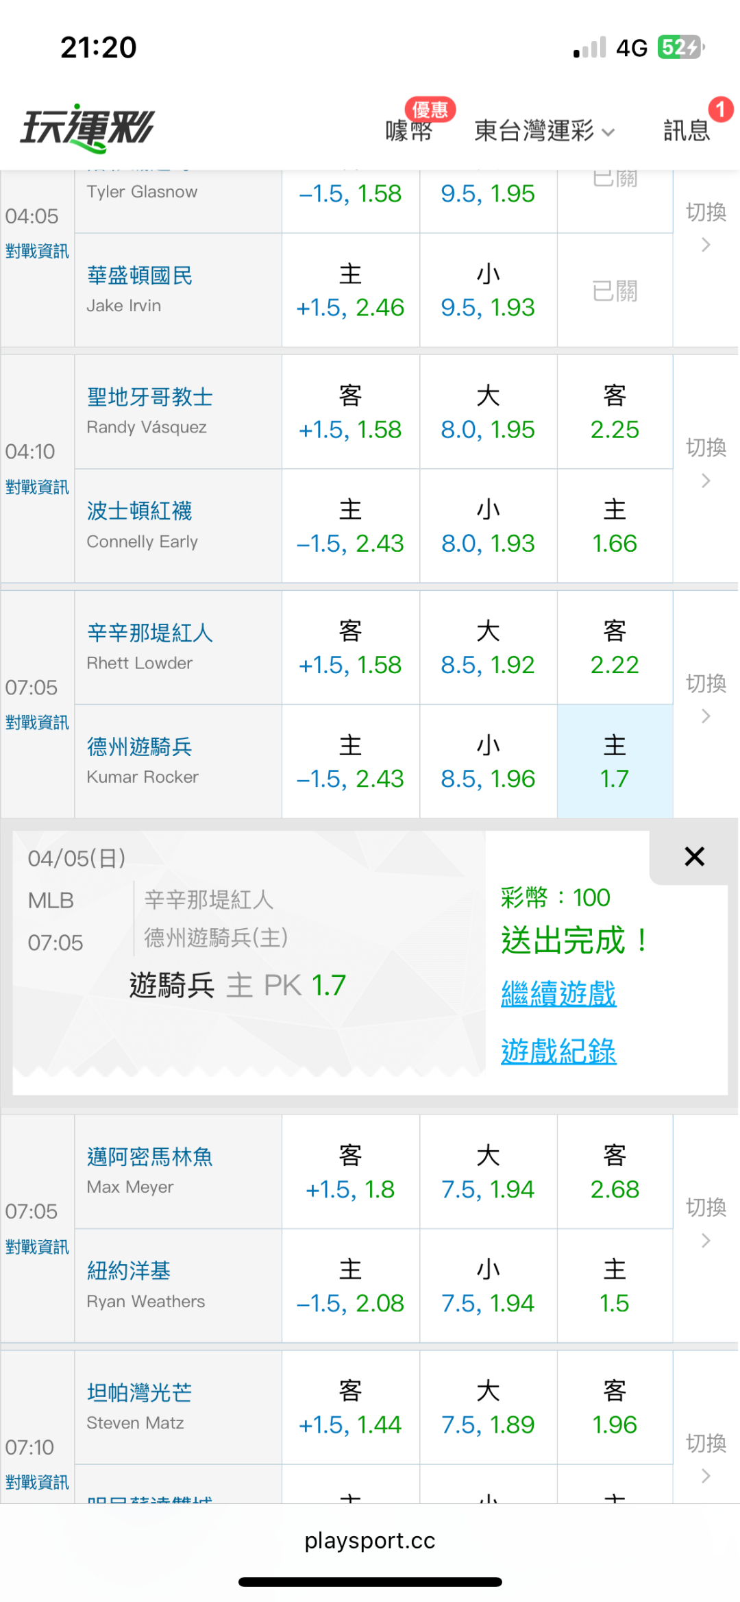
Task: Click 繼續遊戲 link
Action: point(558,993)
